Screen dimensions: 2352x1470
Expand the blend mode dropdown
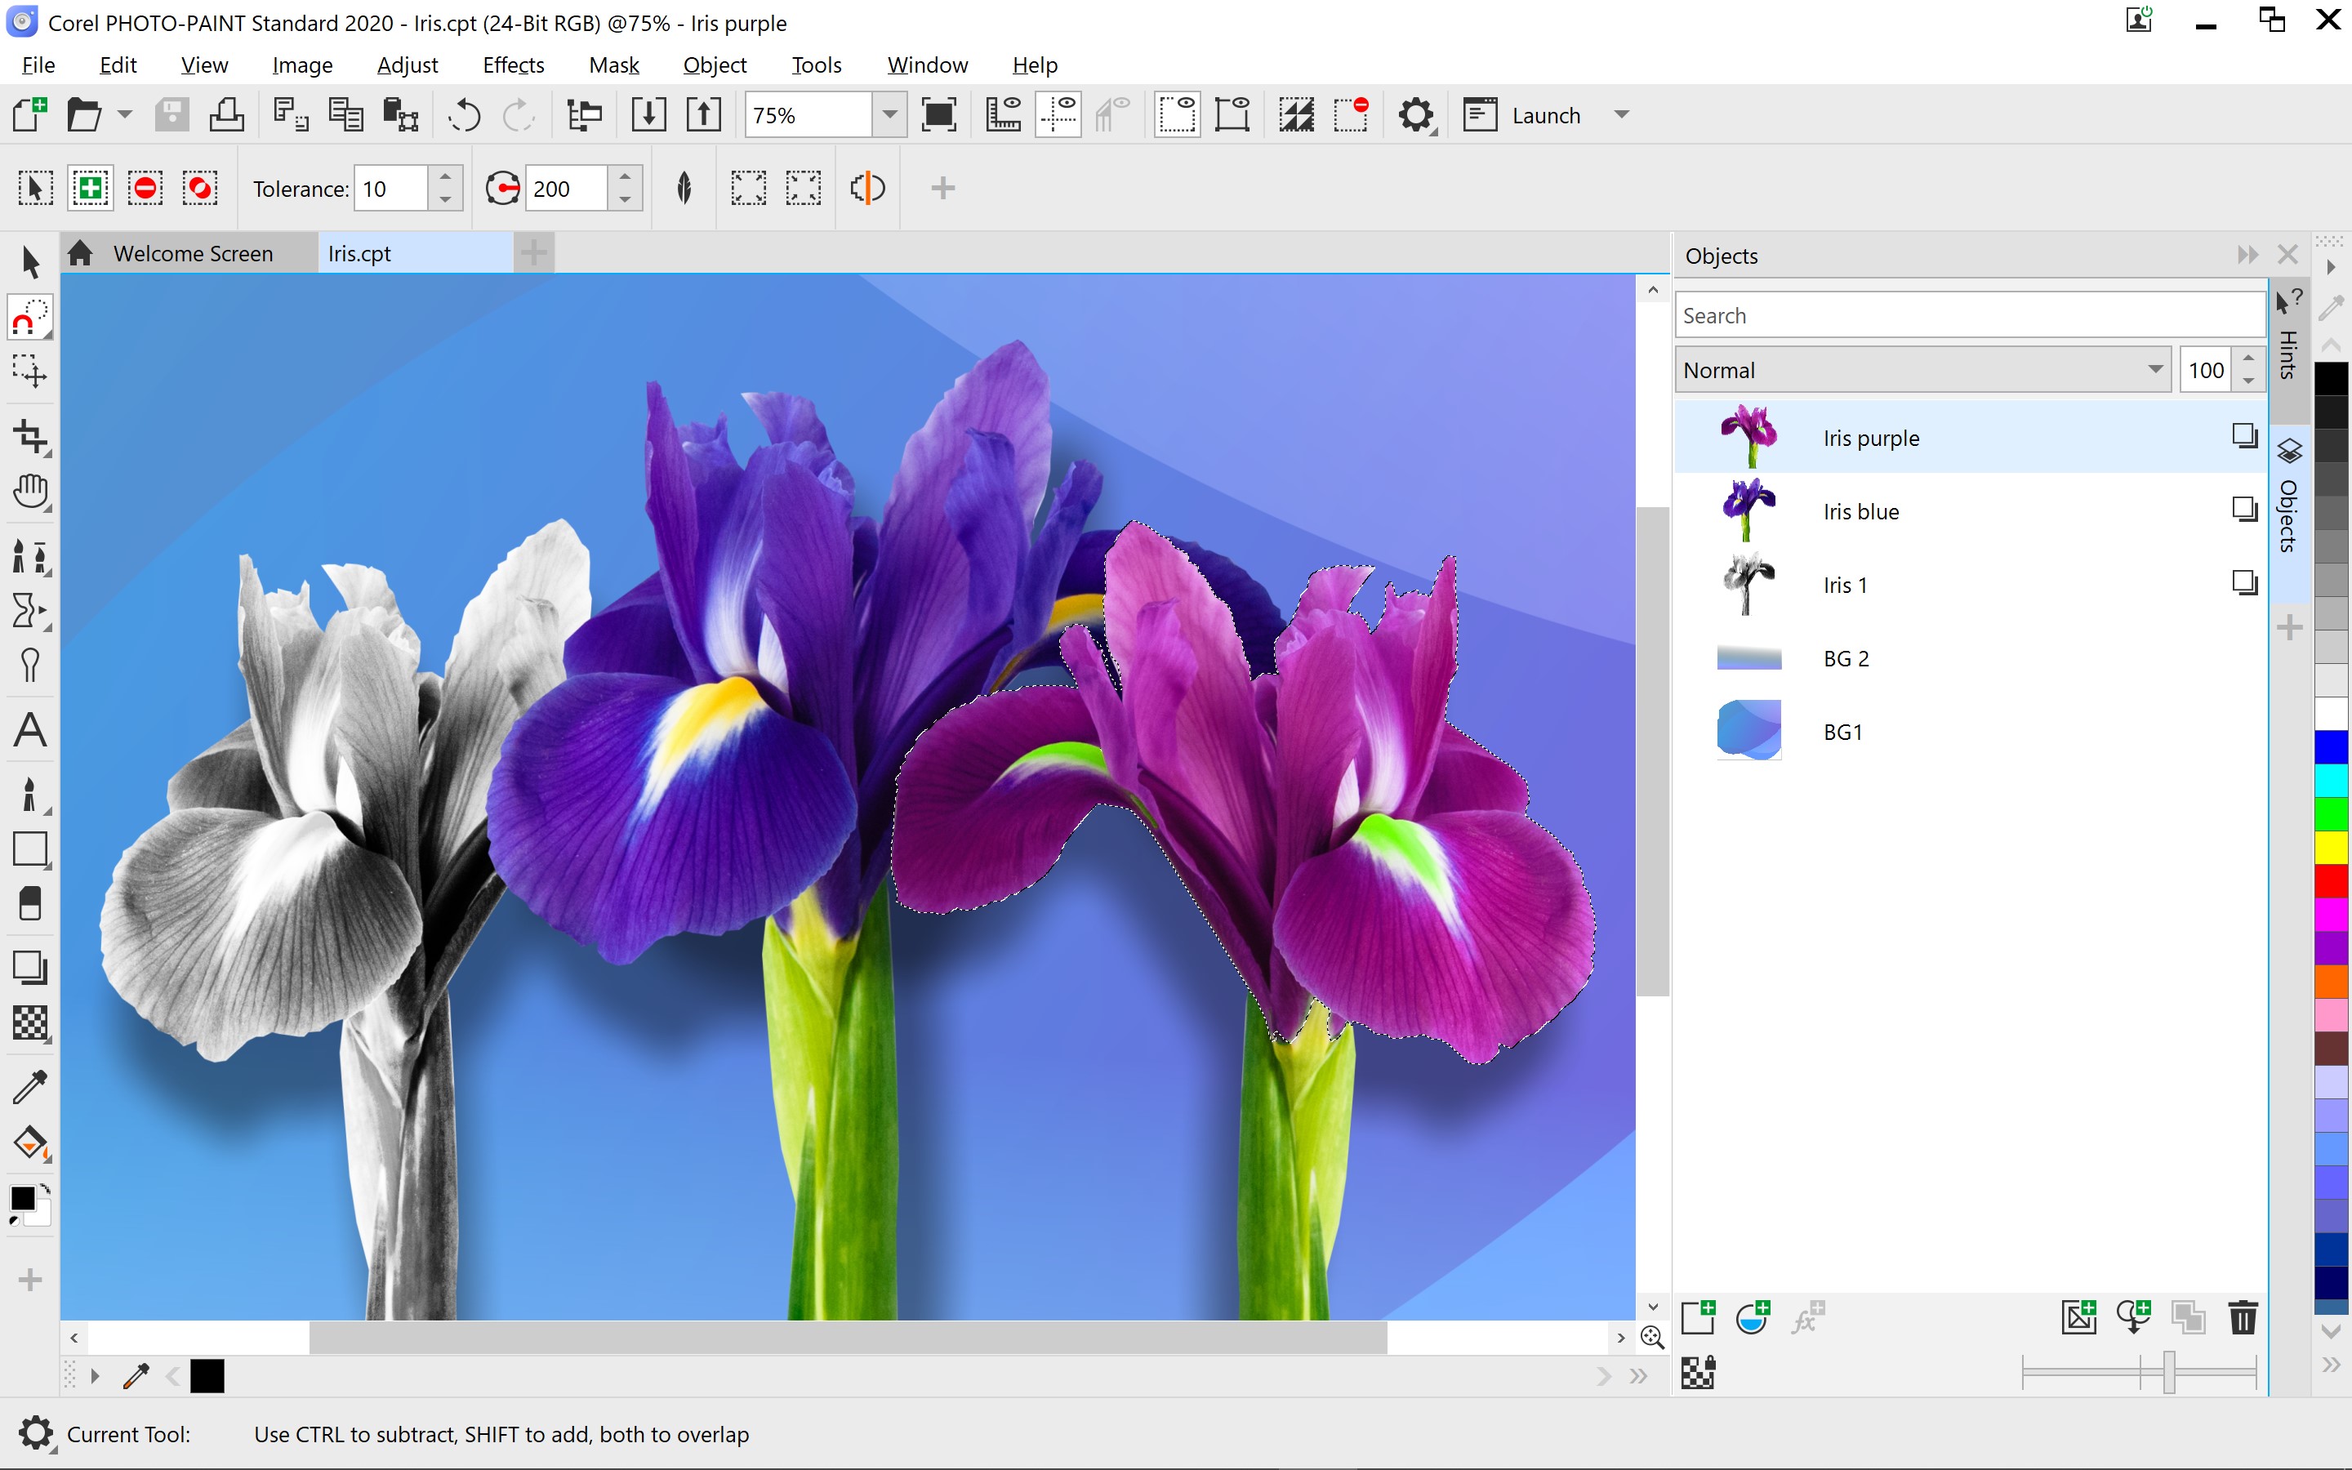[2144, 369]
